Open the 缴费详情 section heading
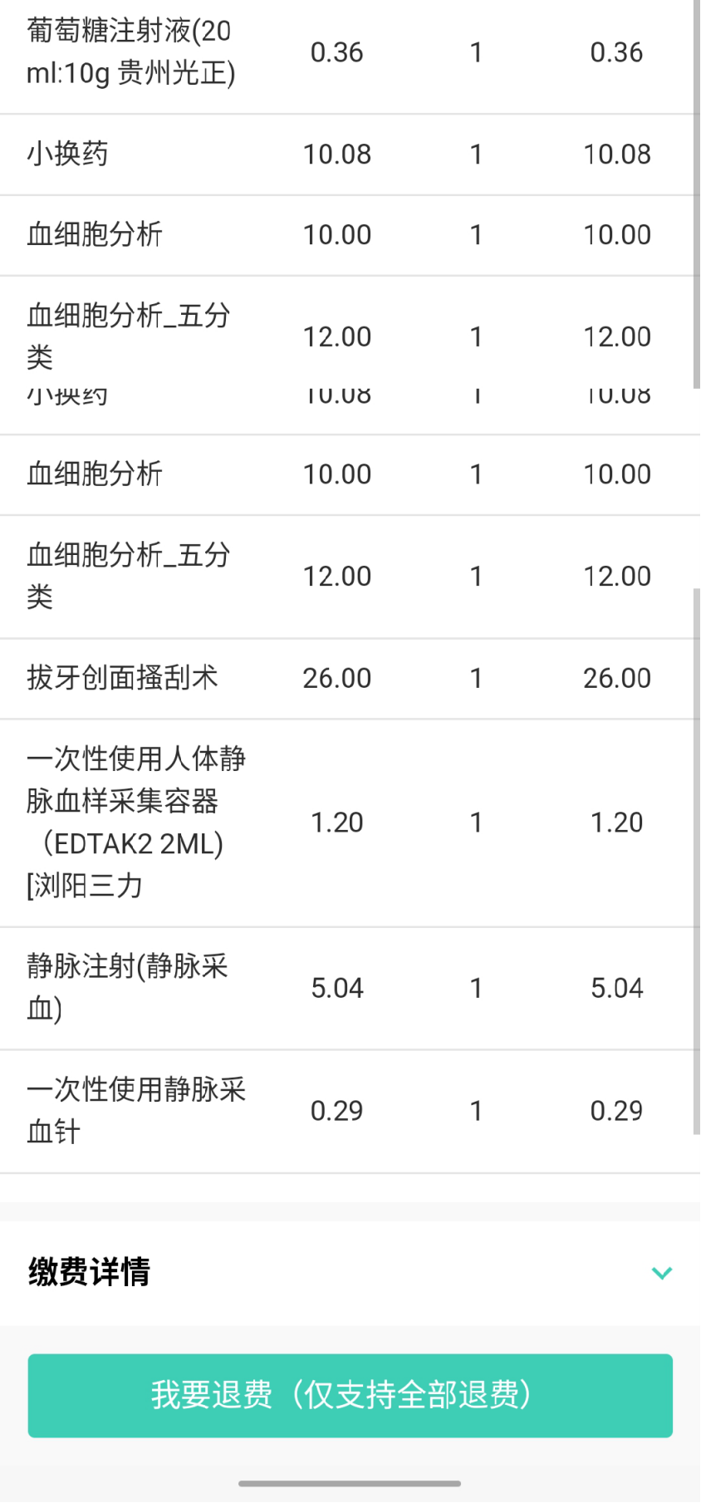This screenshot has width=701, height=1503. (89, 1272)
